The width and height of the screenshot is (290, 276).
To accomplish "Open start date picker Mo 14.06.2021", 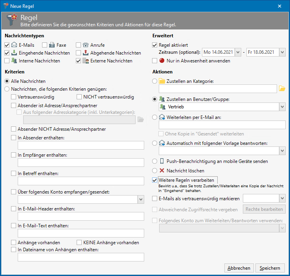I will [x=238, y=52].
